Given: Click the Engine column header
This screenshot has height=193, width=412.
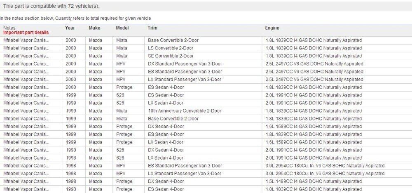Looking at the screenshot, I should (272, 28).
